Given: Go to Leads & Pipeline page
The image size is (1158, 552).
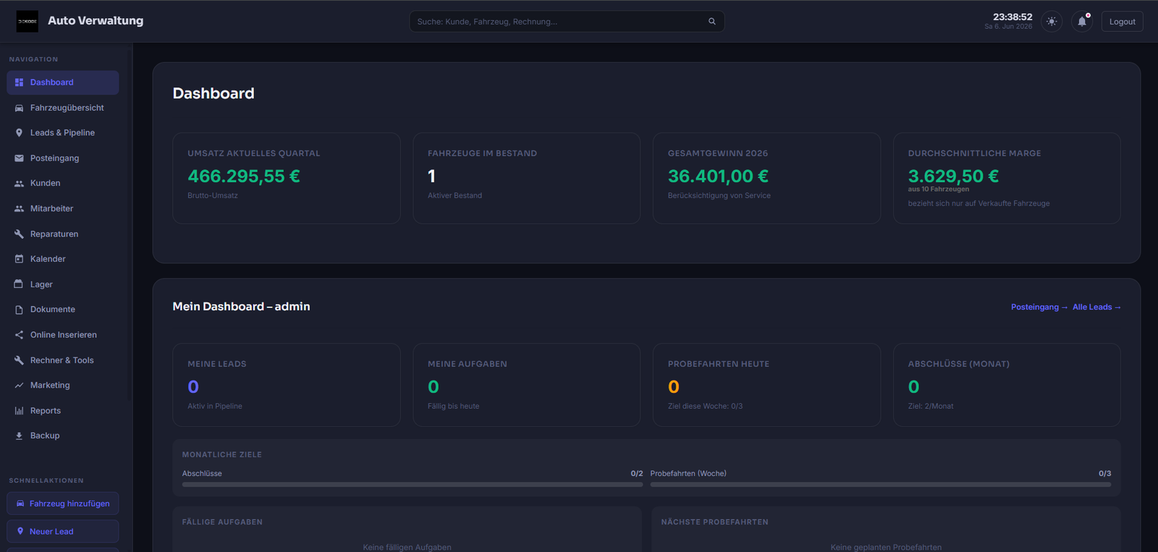Looking at the screenshot, I should pos(63,133).
